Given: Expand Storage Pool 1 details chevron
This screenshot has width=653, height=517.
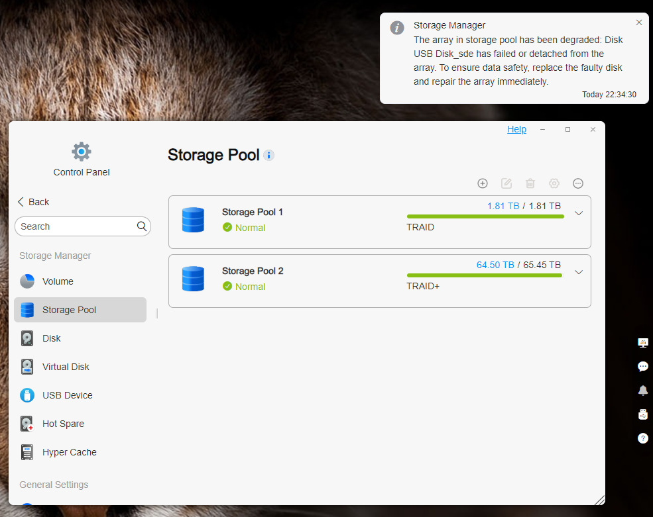Looking at the screenshot, I should [579, 213].
